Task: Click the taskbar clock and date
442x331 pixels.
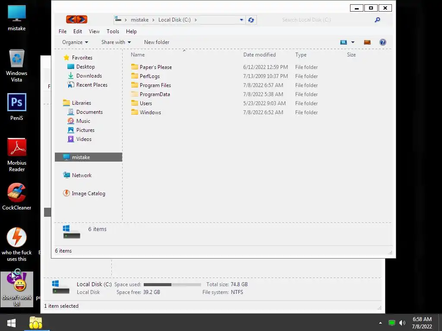Action: coord(422,322)
